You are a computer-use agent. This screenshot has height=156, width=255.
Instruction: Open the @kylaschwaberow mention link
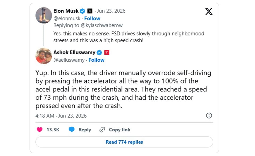(x=102, y=25)
